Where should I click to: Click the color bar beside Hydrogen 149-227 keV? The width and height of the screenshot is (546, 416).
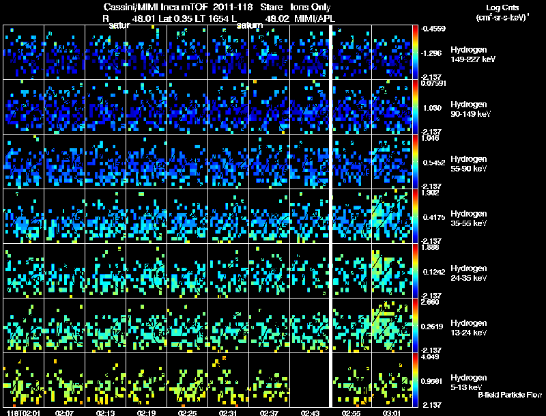[x=415, y=53]
